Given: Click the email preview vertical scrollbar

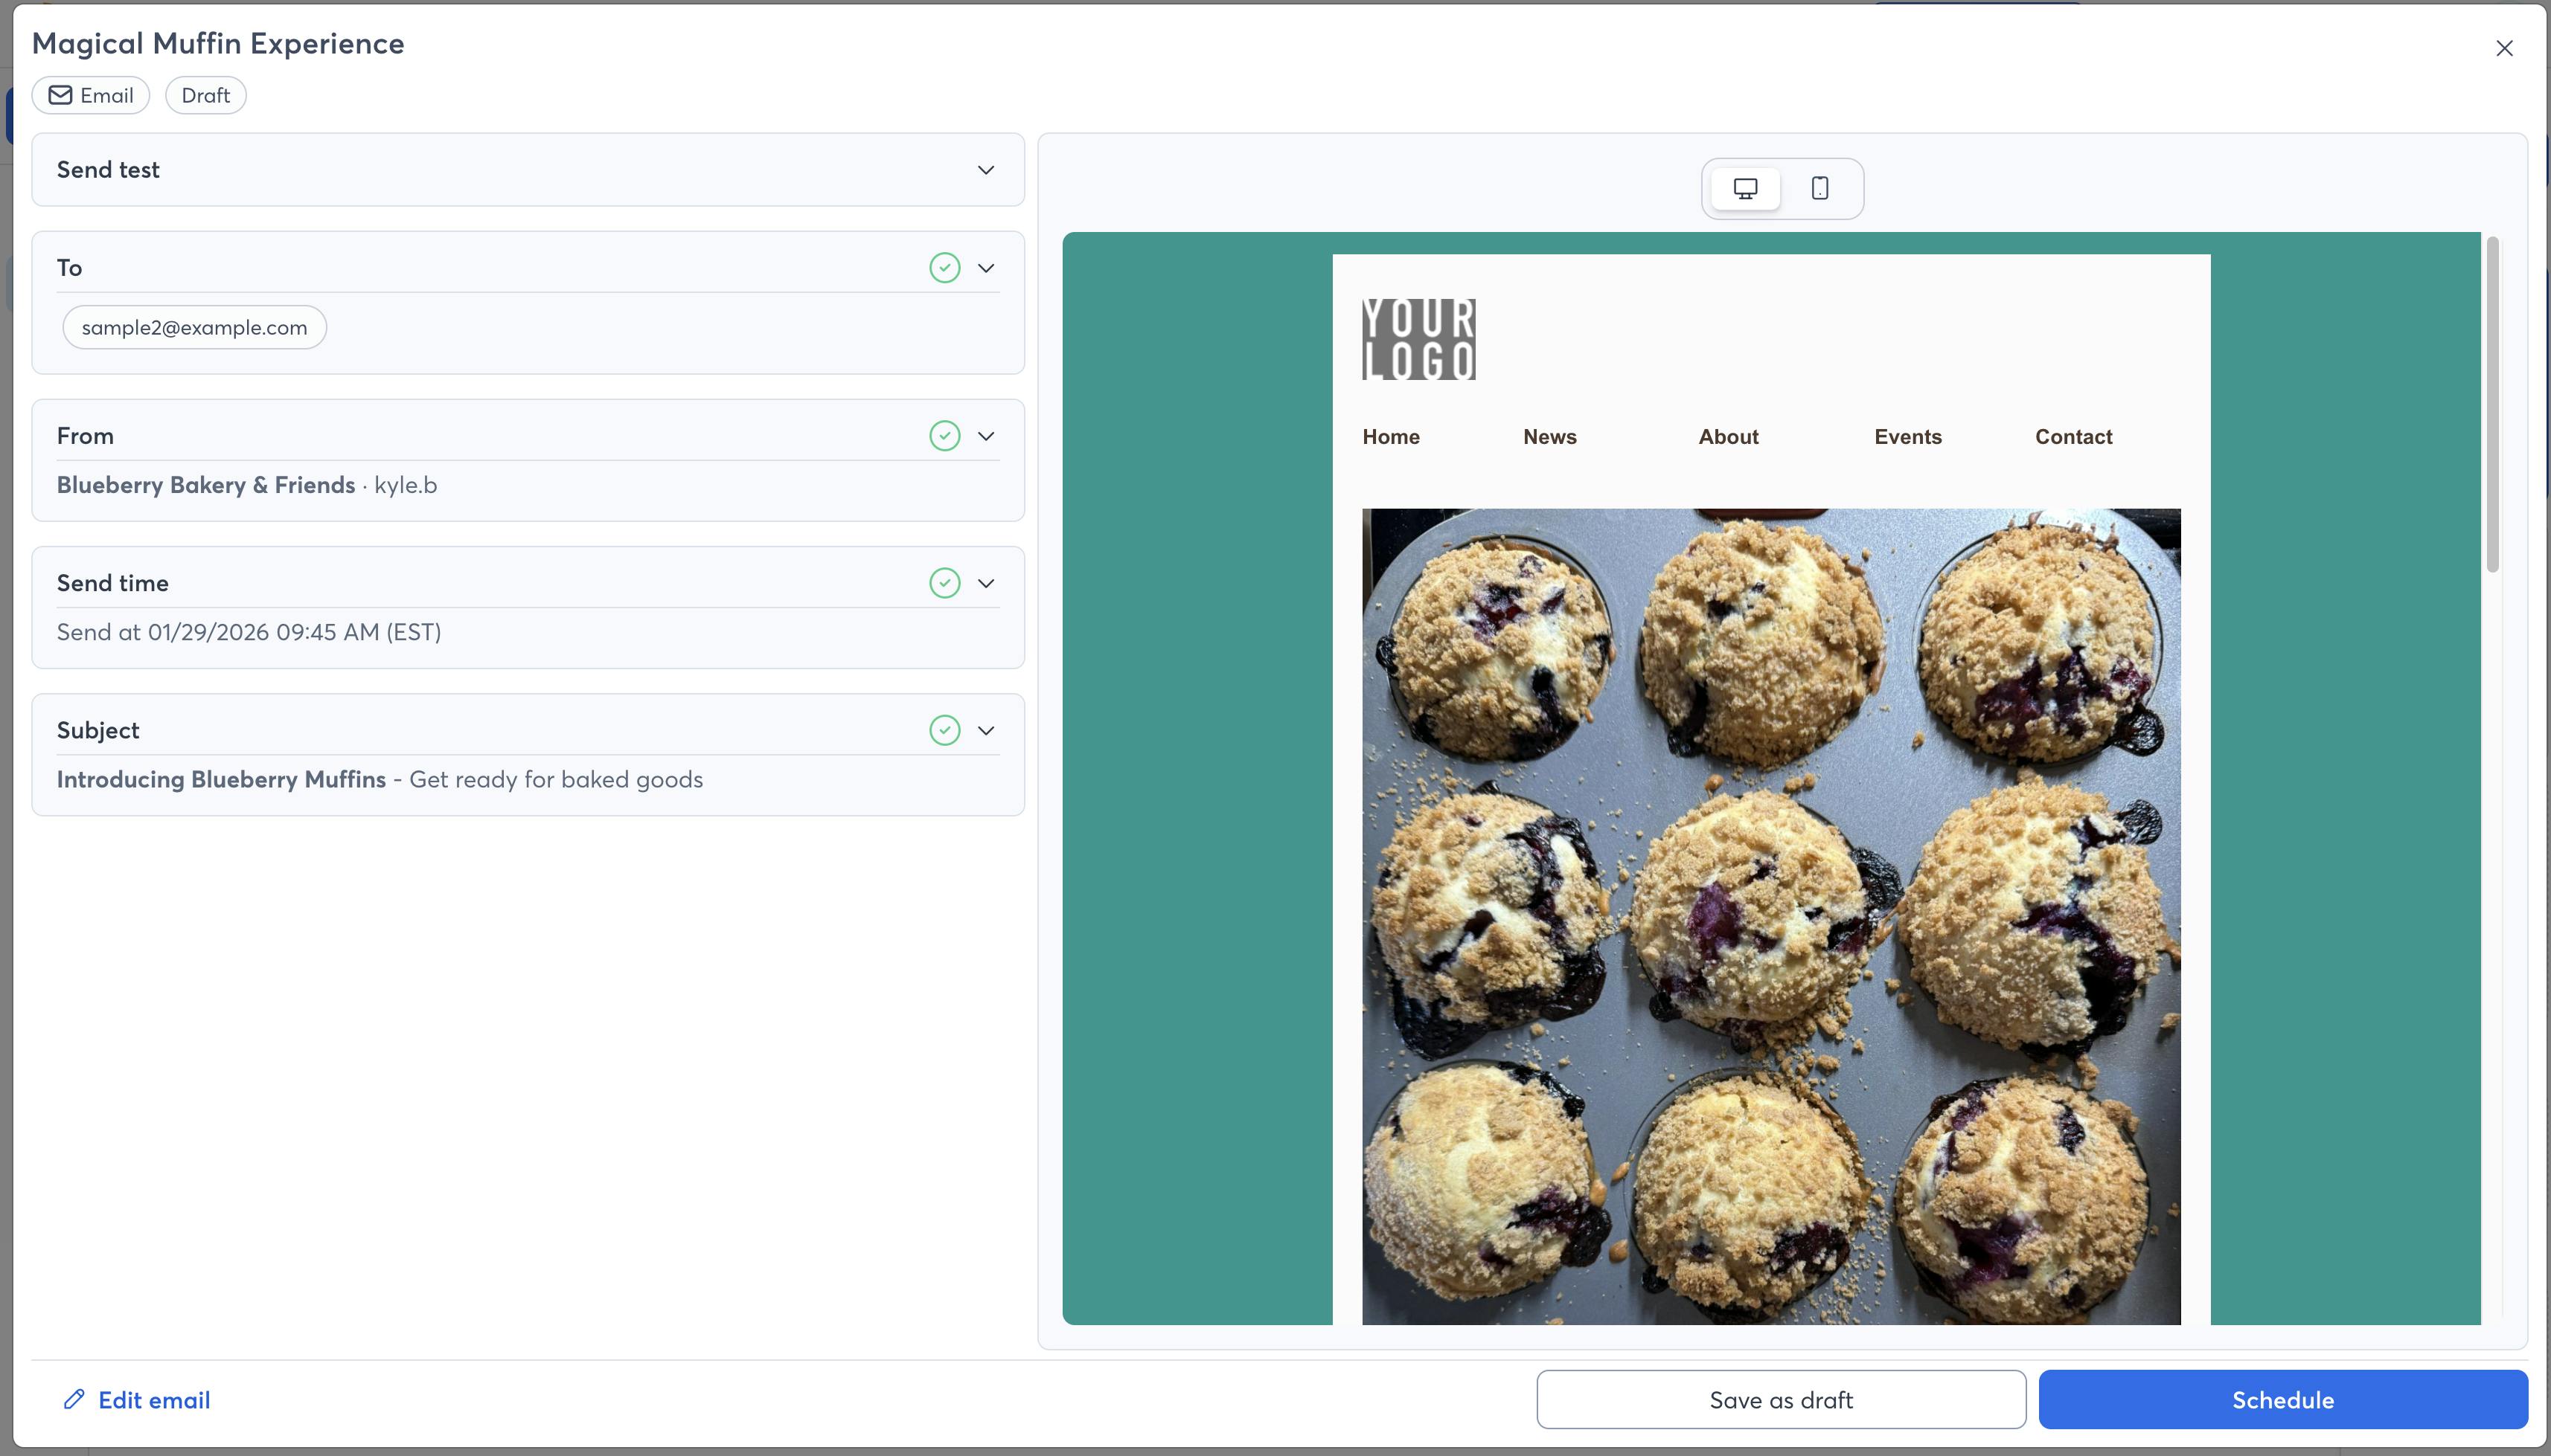Looking at the screenshot, I should point(2492,405).
